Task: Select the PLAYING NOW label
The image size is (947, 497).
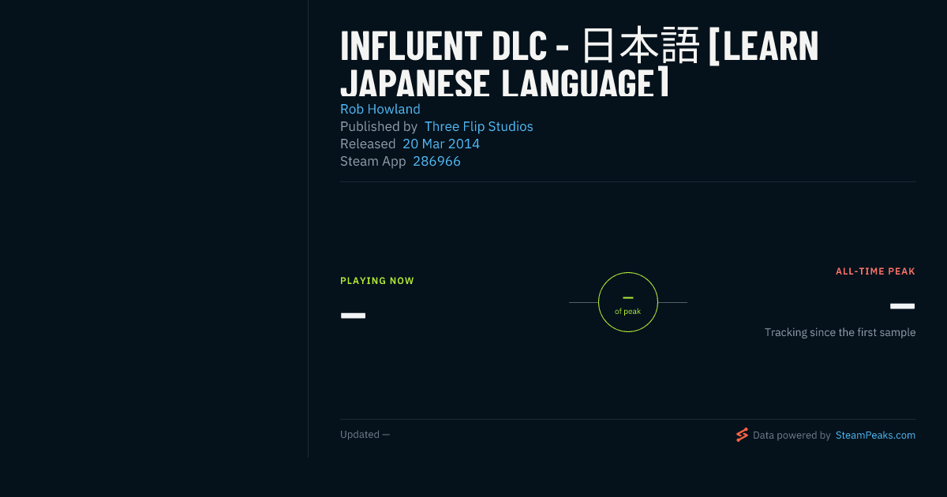Action: pyautogui.click(x=377, y=281)
